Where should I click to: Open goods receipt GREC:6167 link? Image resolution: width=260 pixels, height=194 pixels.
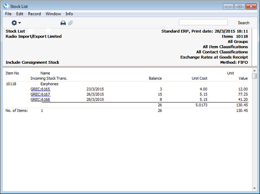pos(41,94)
